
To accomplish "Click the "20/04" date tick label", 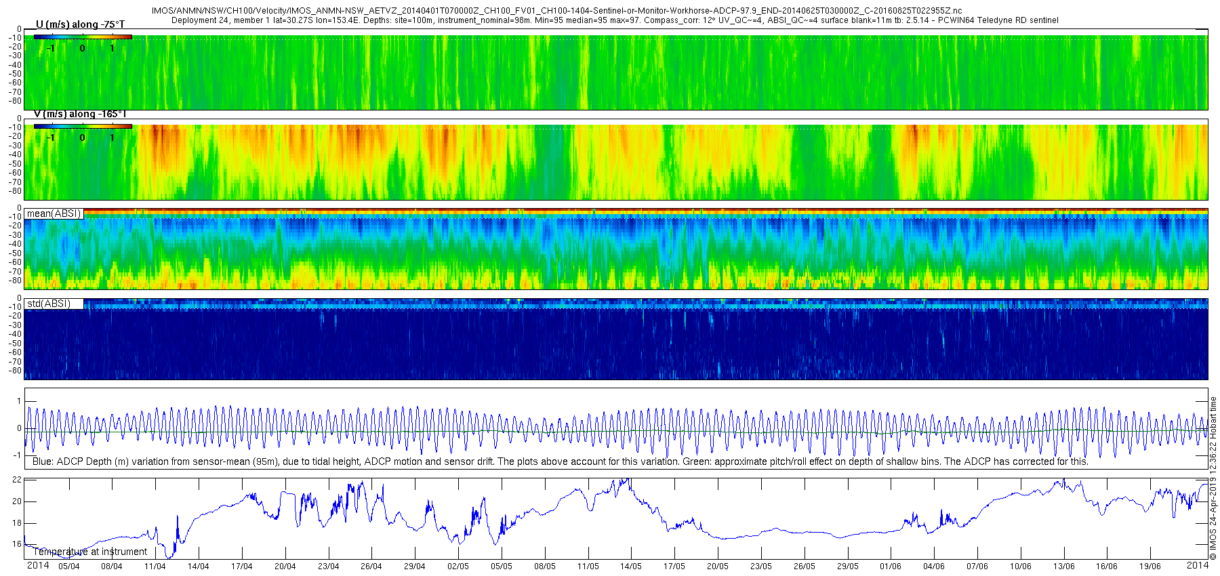I will [x=285, y=567].
